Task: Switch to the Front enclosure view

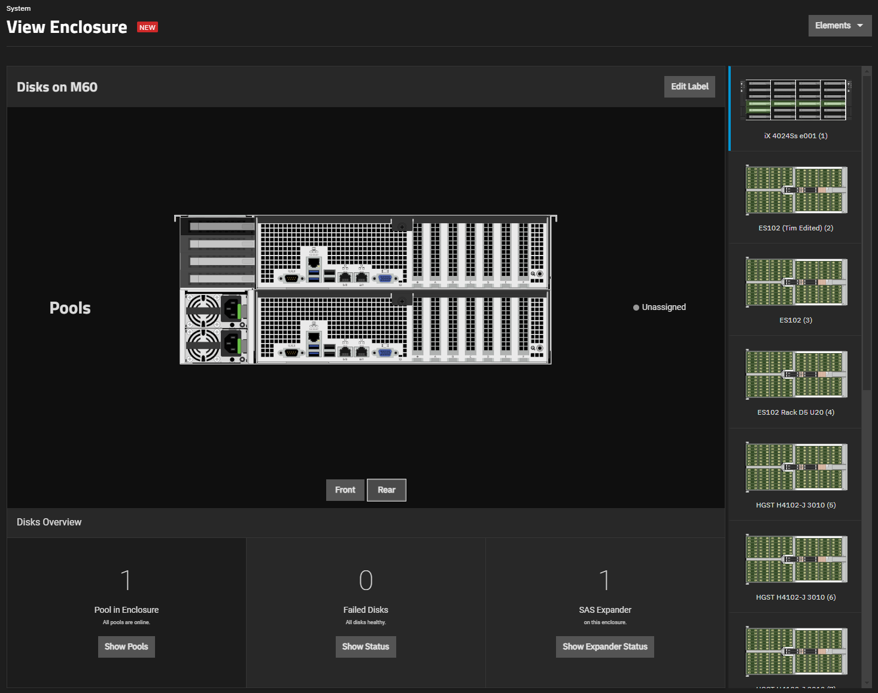Action: coord(345,490)
